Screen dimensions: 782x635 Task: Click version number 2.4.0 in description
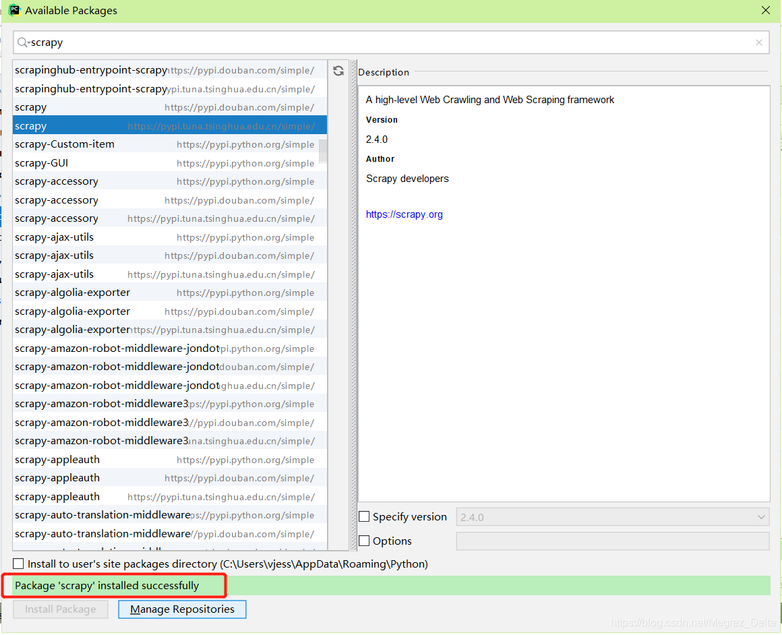coord(377,140)
